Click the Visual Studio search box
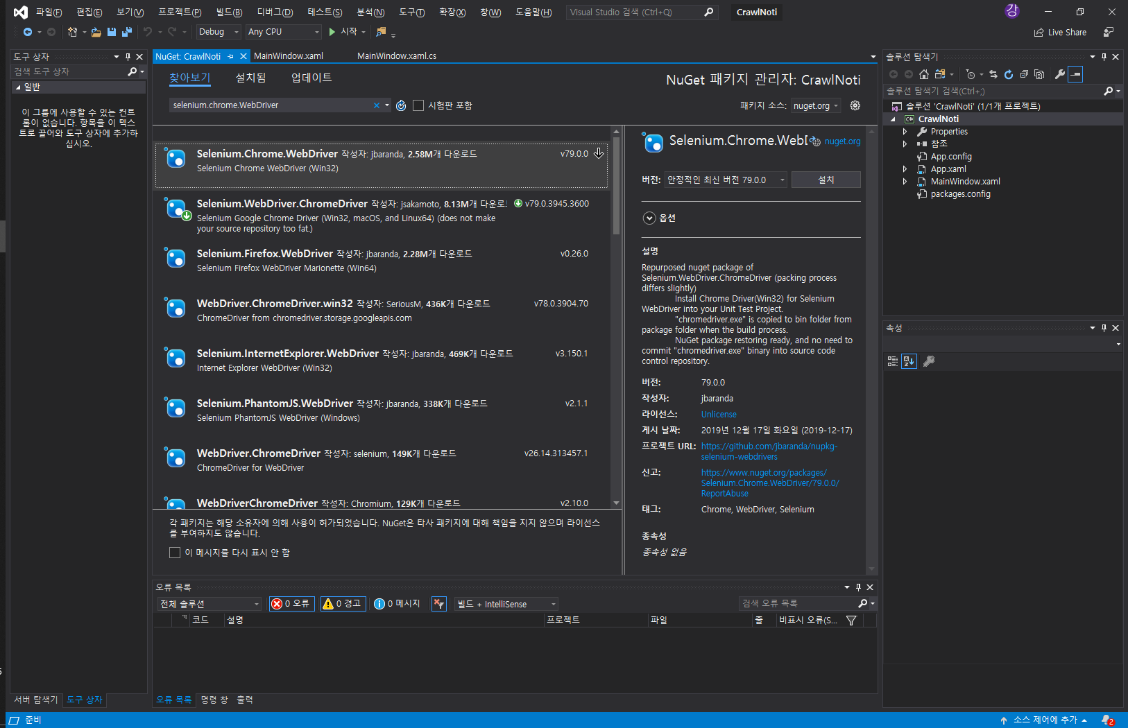Screen dimensions: 1128x728 642,12
